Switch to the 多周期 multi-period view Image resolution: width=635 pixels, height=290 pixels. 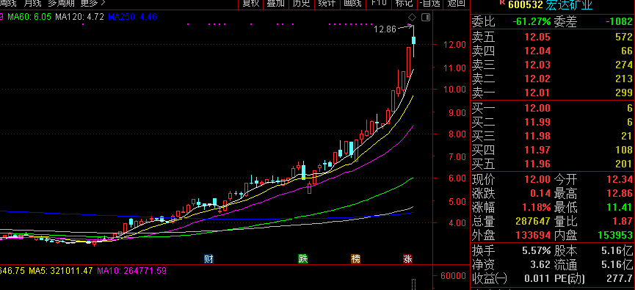[61, 3]
